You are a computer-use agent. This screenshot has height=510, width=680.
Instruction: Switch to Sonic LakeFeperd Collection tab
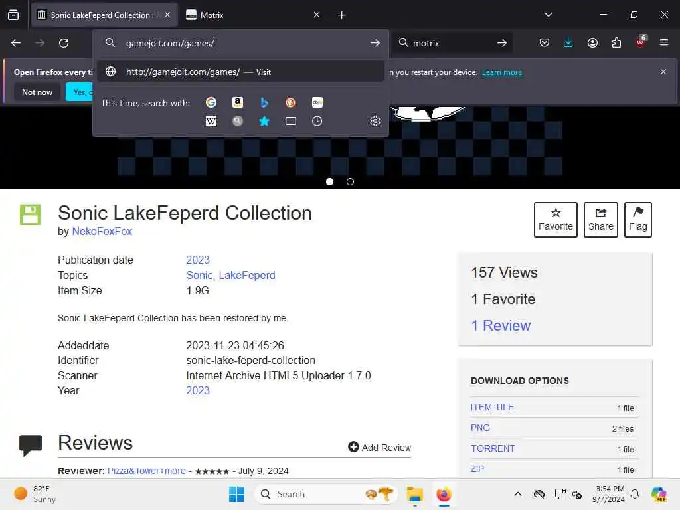click(x=104, y=15)
